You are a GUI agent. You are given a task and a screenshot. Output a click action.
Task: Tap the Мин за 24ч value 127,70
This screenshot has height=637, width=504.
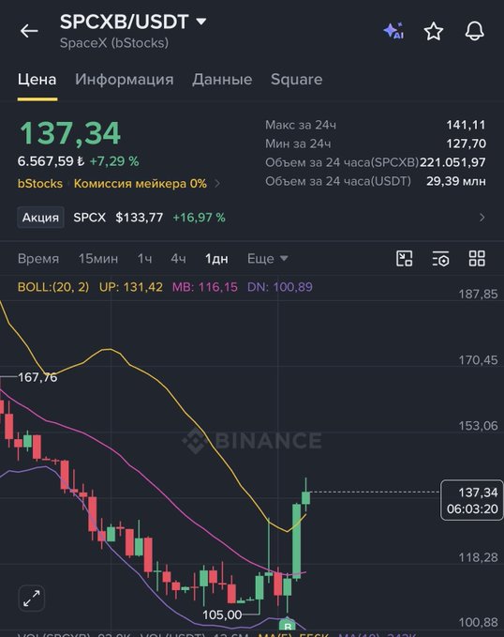466,144
